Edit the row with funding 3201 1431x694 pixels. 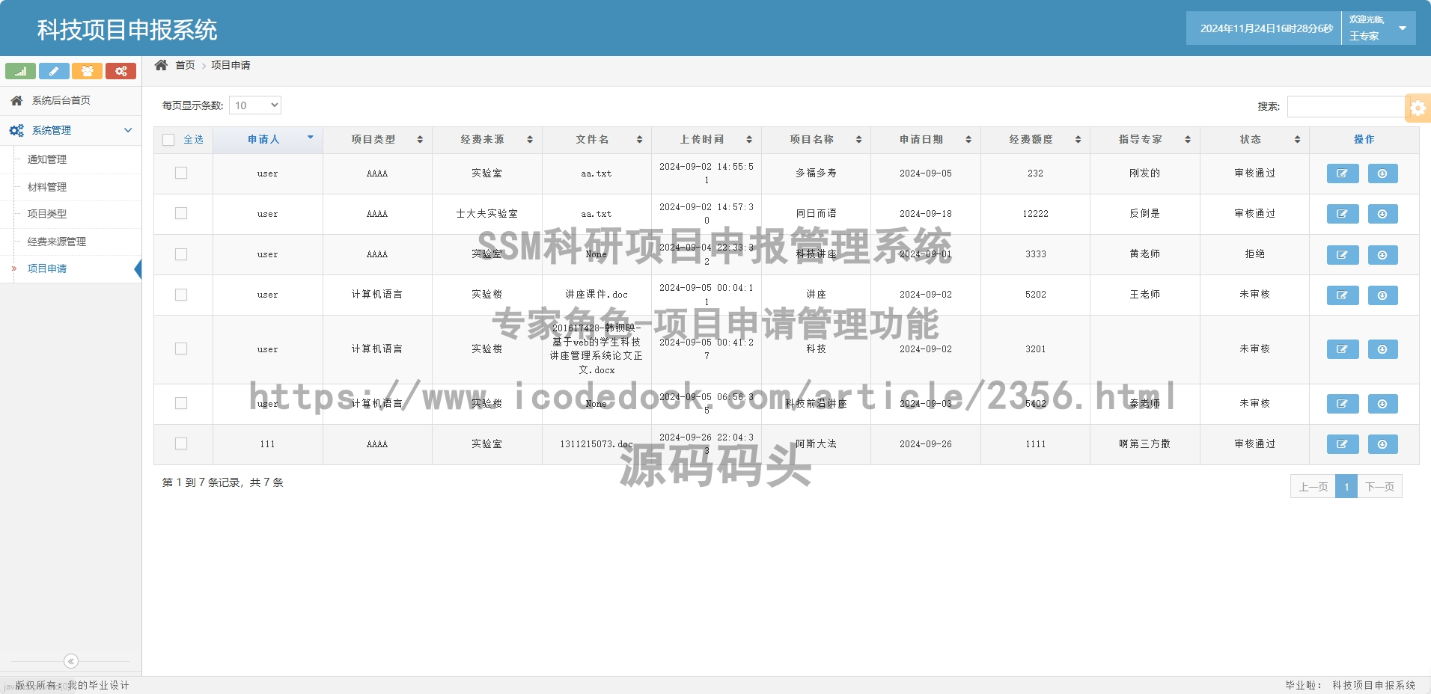click(1343, 349)
